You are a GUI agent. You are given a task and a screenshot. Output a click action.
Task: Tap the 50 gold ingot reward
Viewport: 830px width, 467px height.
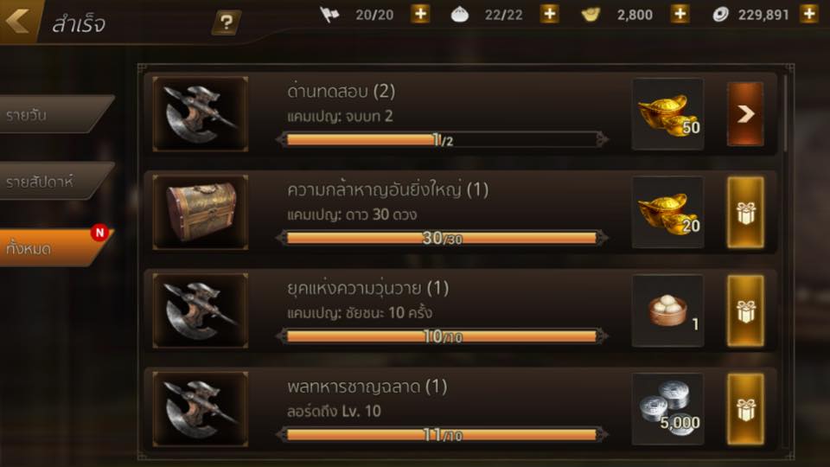point(668,114)
